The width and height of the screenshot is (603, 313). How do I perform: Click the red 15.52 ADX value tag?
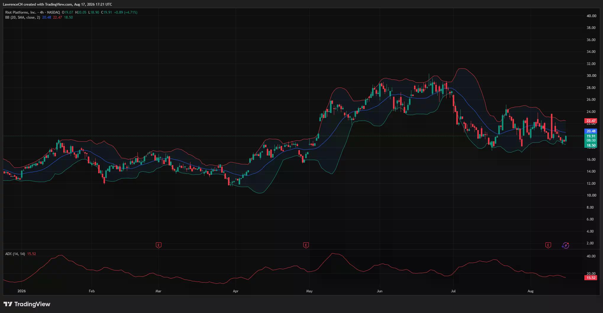[591, 278]
